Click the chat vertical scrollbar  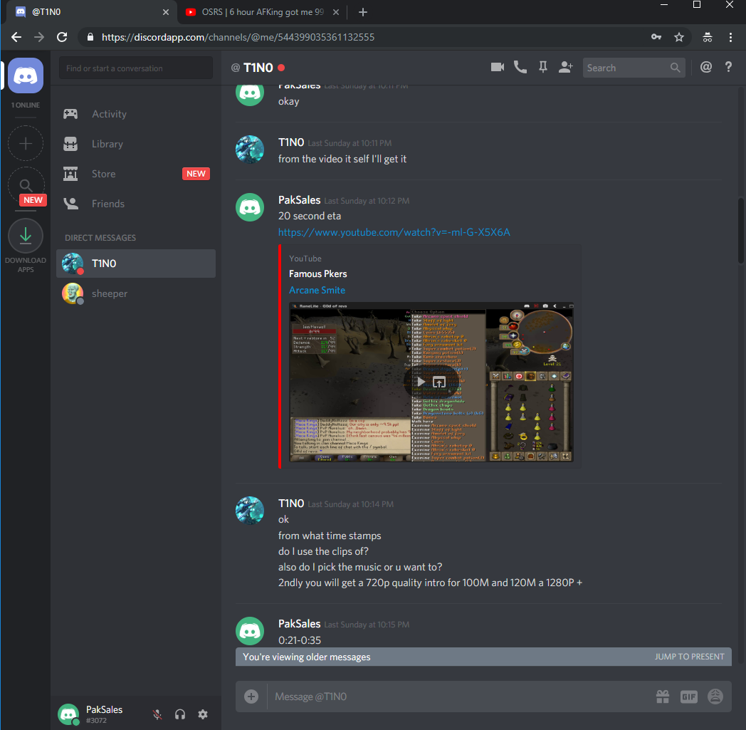pos(741,231)
